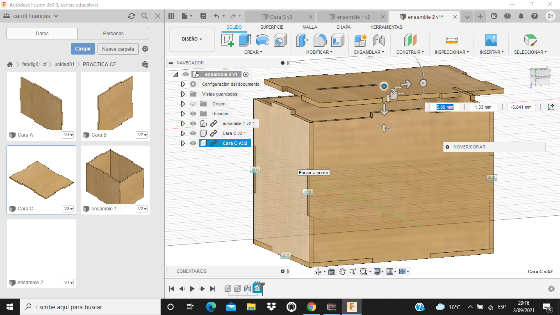Image resolution: width=560 pixels, height=315 pixels.
Task: Click the Nueva carpeta button
Action: (118, 49)
